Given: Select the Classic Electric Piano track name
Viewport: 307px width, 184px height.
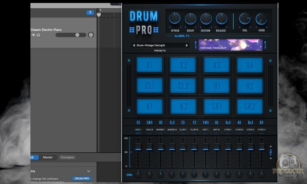Looking at the screenshot, I should click(46, 30).
